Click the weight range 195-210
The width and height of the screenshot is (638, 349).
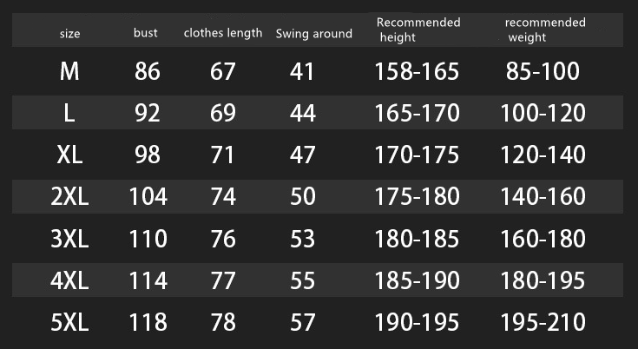(x=543, y=322)
